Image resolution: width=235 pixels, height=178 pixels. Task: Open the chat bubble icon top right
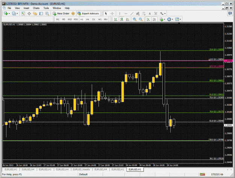pyautogui.click(x=230, y=14)
